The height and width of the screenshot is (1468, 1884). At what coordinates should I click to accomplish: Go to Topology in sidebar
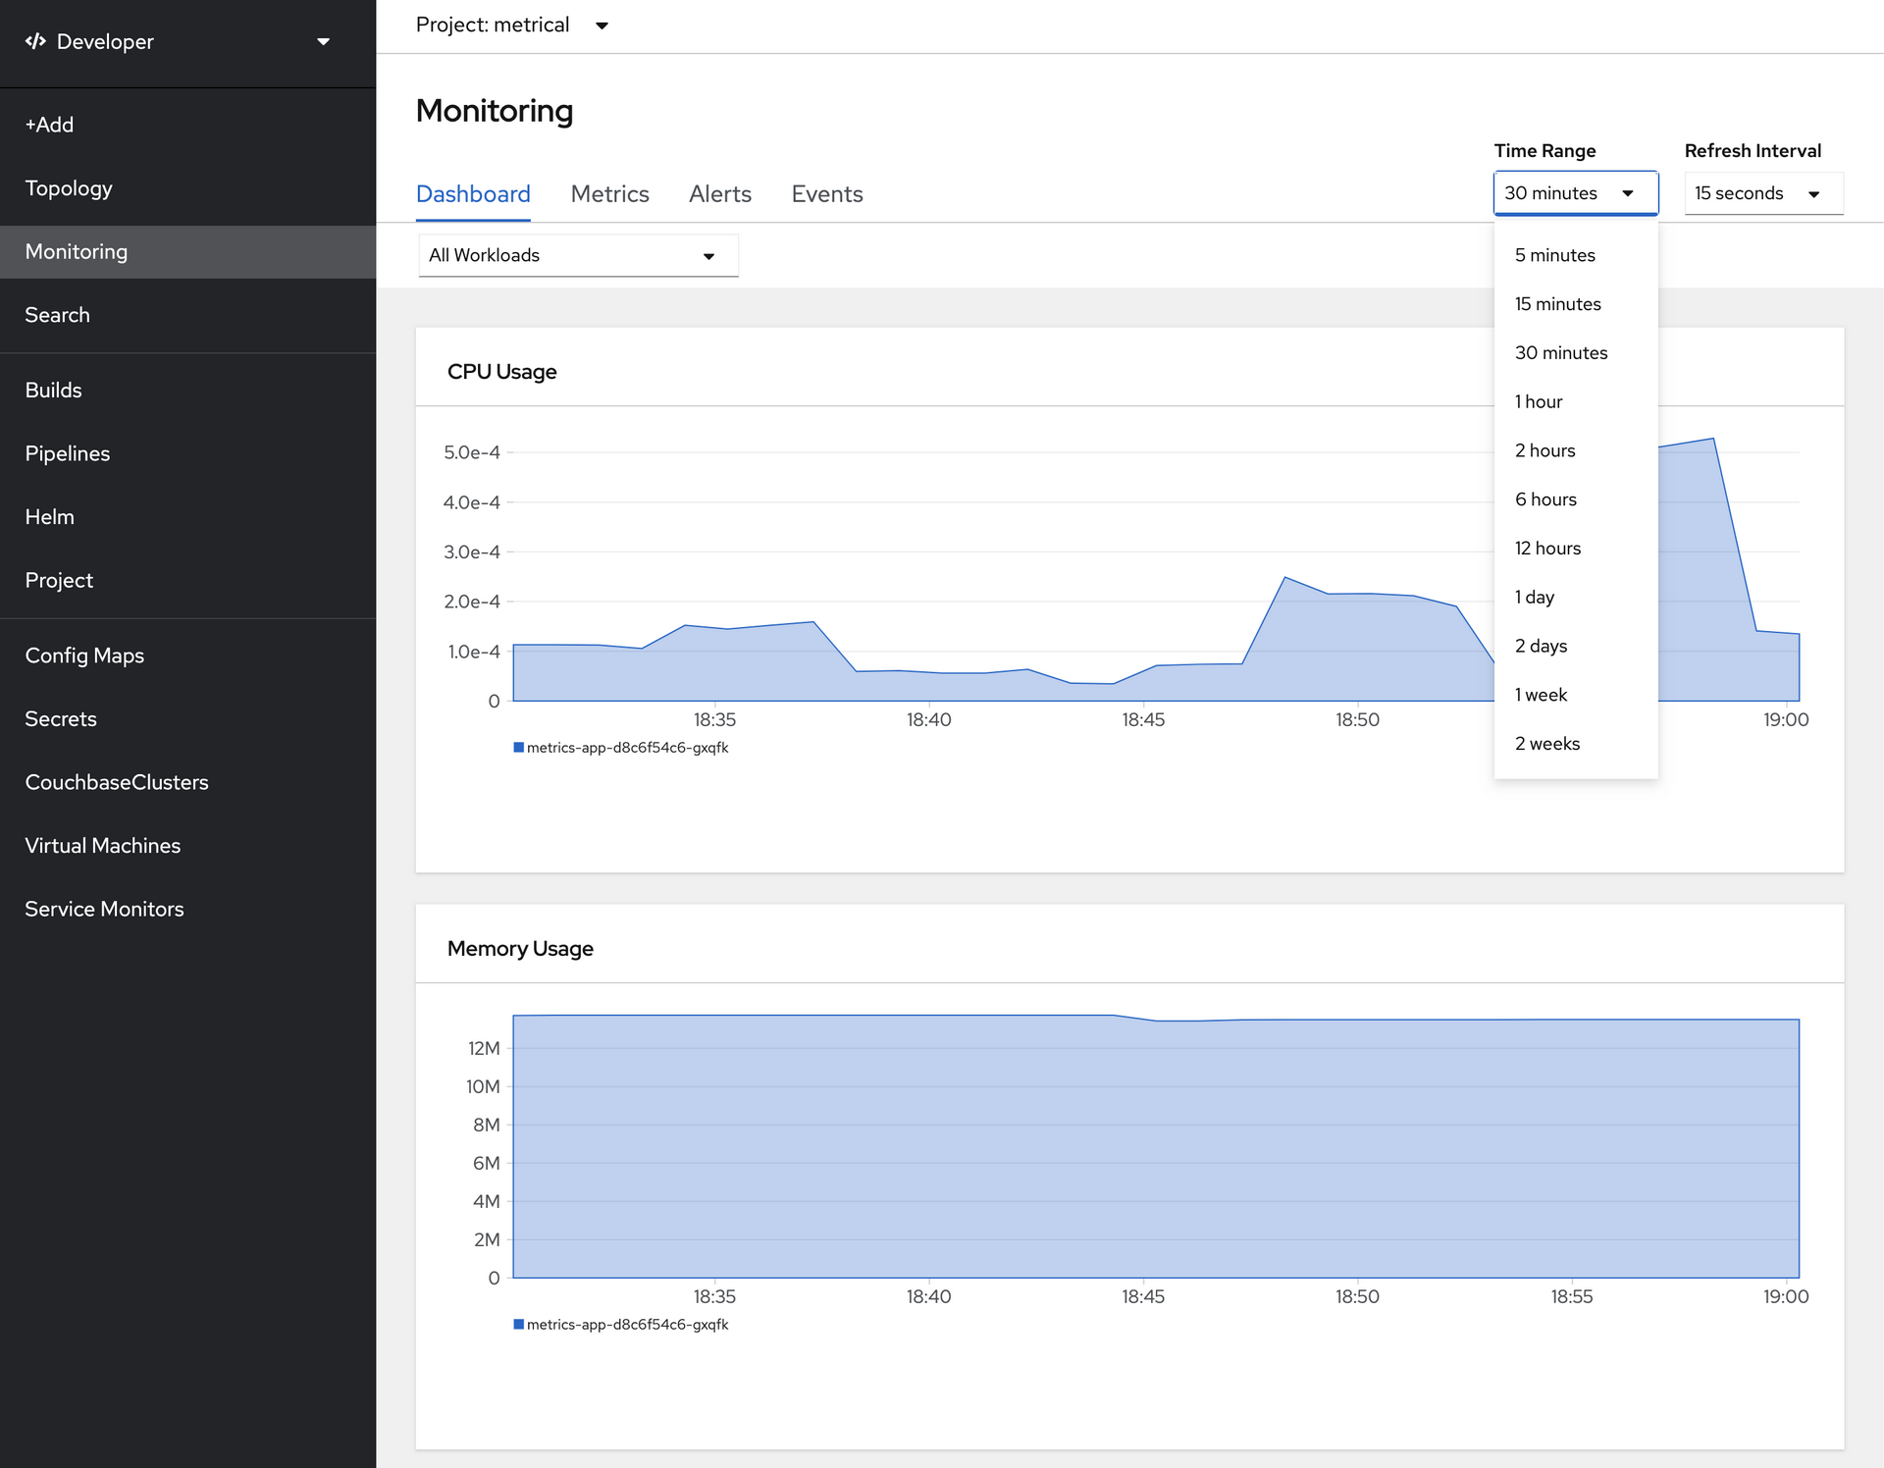(69, 188)
